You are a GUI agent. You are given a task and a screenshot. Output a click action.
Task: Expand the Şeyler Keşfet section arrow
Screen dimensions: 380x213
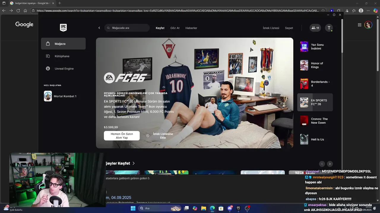click(x=134, y=163)
